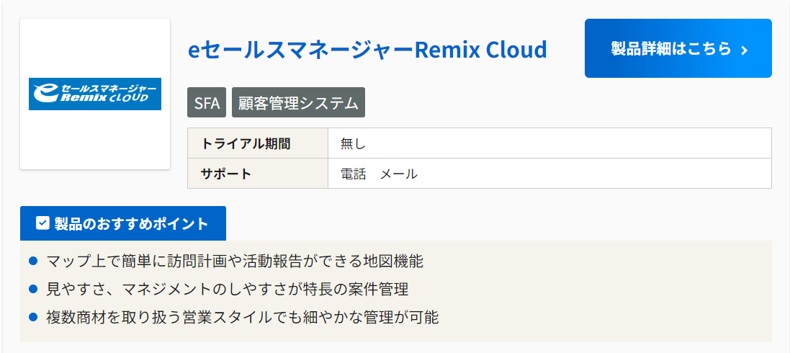Image resolution: width=790 pixels, height=353 pixels.
Task: Click the bullet before 複数商材を取り扱う
Action: coord(34,317)
